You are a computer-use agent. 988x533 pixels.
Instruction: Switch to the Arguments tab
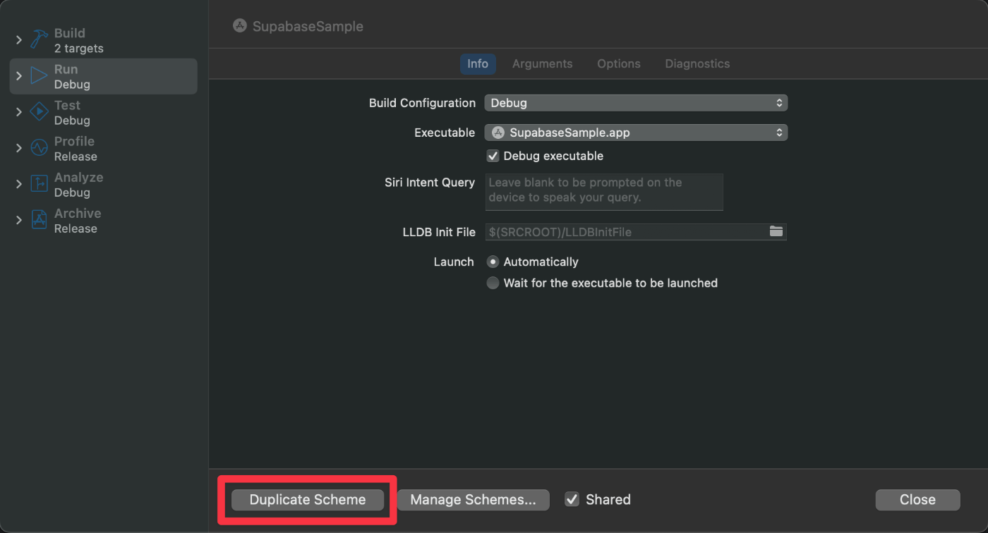[x=542, y=63]
